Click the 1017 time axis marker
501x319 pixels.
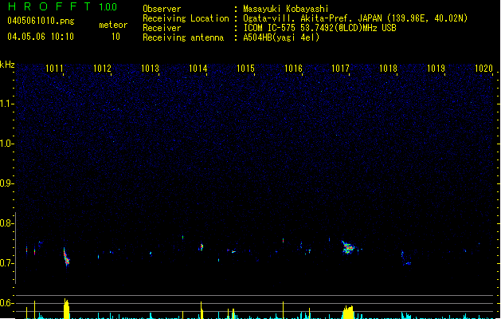[x=341, y=69]
